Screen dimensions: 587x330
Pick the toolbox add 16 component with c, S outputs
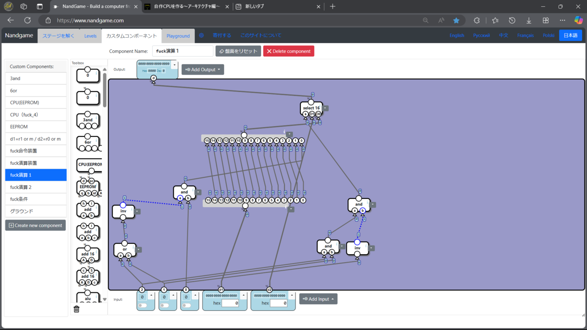click(x=88, y=276)
